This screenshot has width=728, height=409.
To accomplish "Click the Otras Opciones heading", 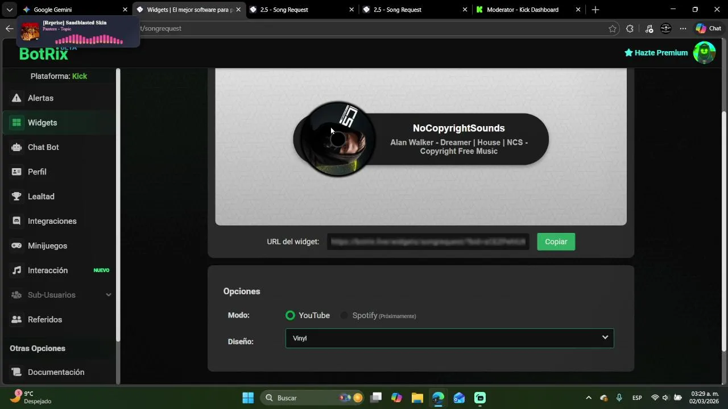I will [x=38, y=348].
